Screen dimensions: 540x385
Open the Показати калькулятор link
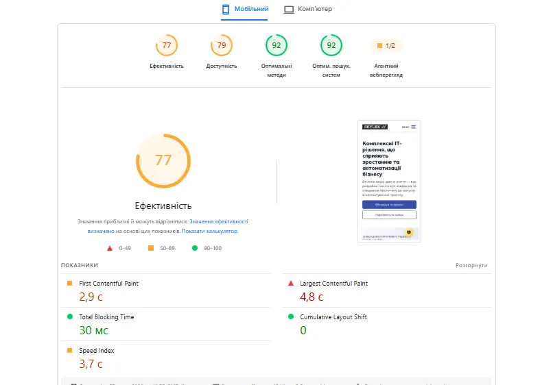210,231
